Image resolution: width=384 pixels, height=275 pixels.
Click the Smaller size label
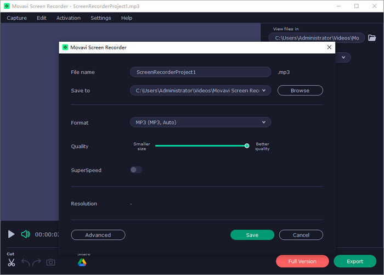pos(142,147)
